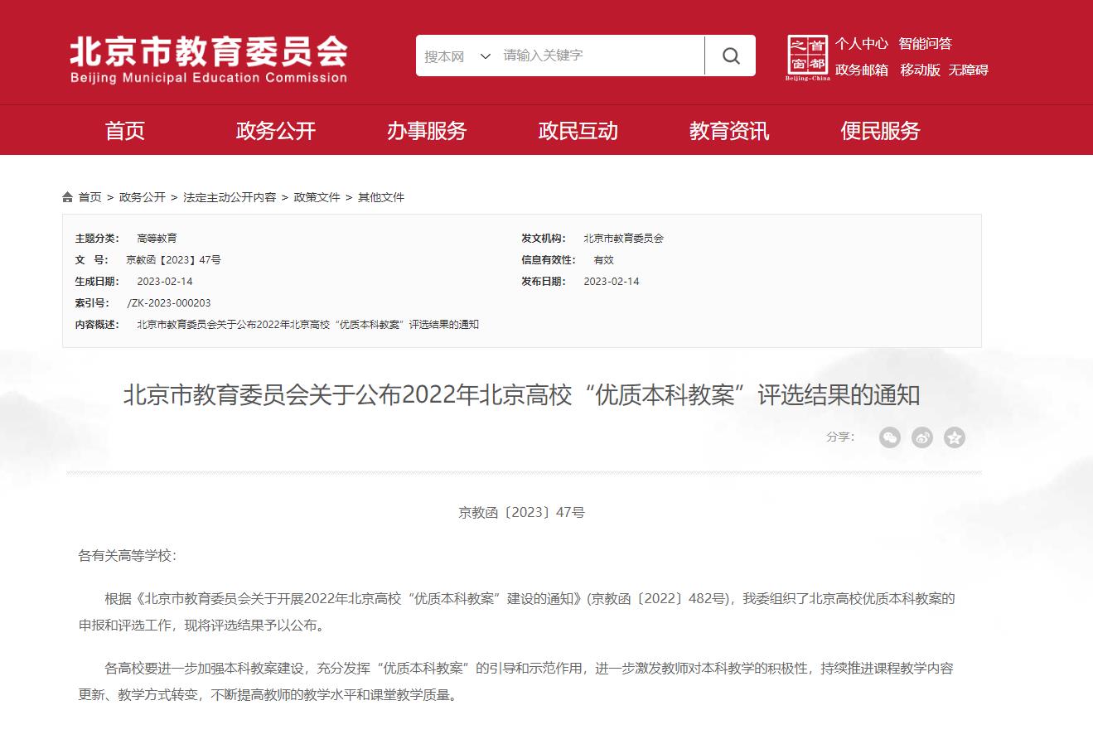Screen dimensions: 1093x744
Task: Go to 首页 in the breadcrumb
Action: tap(89, 197)
